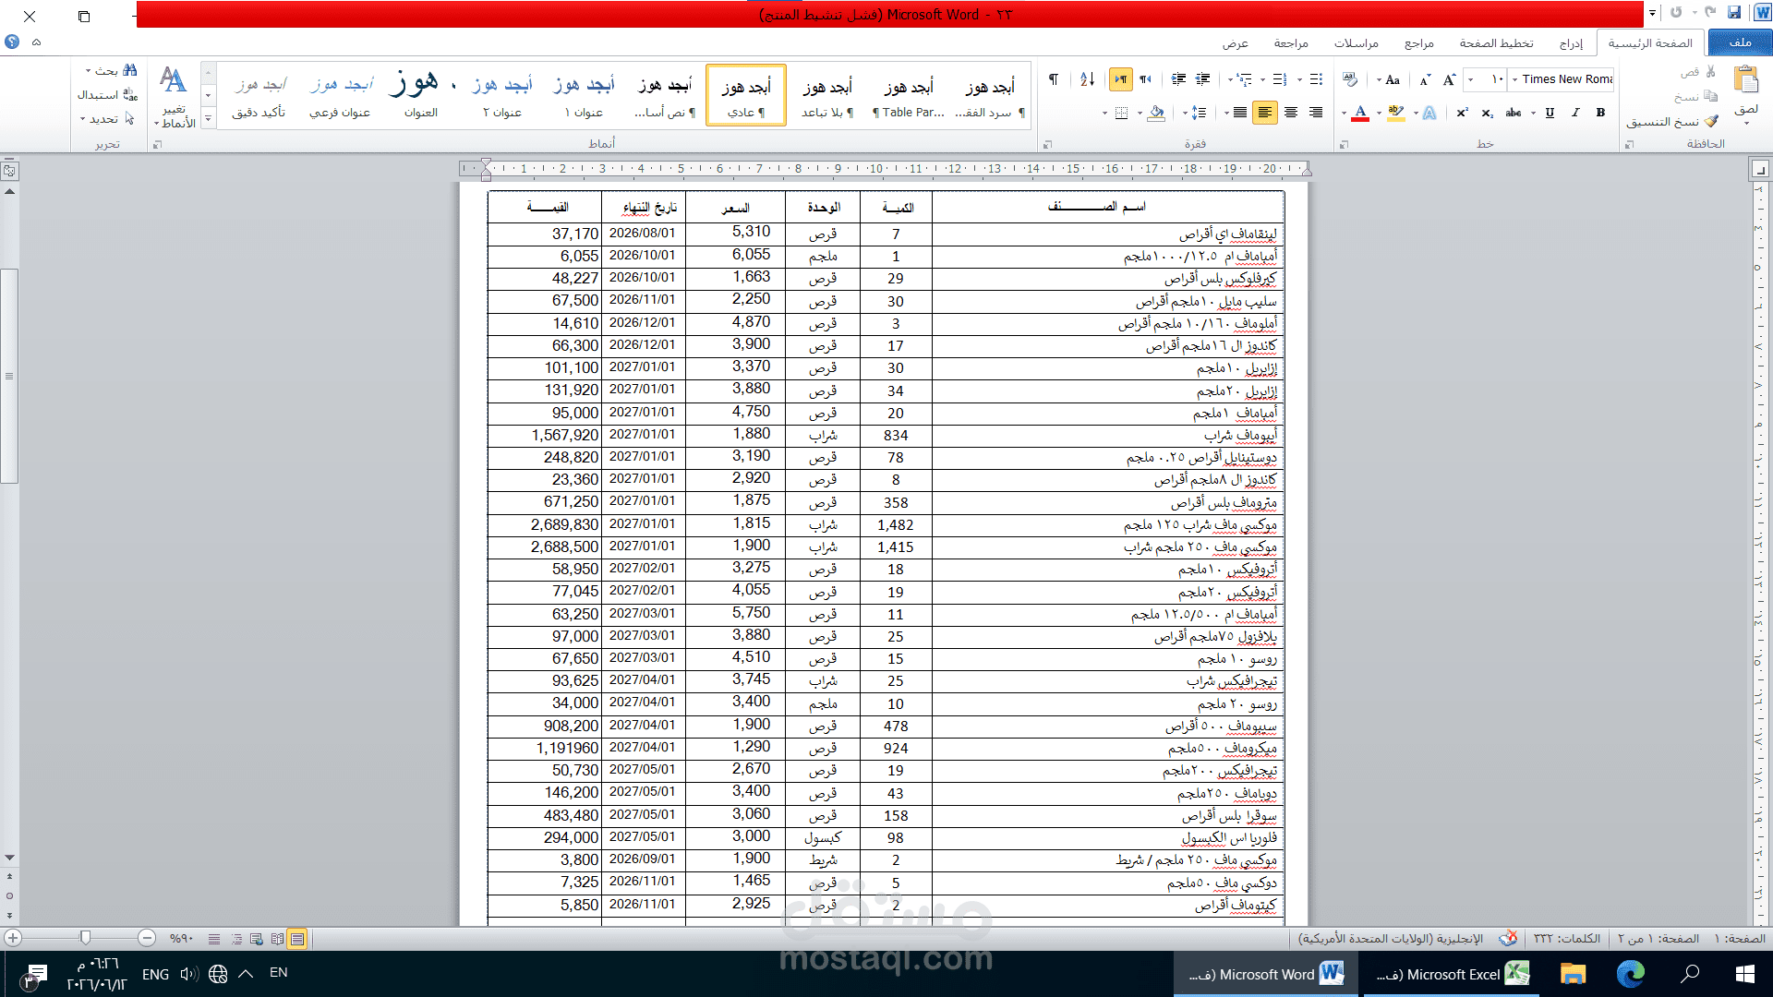Switch to the Insert tab (إدراج)

click(1572, 42)
